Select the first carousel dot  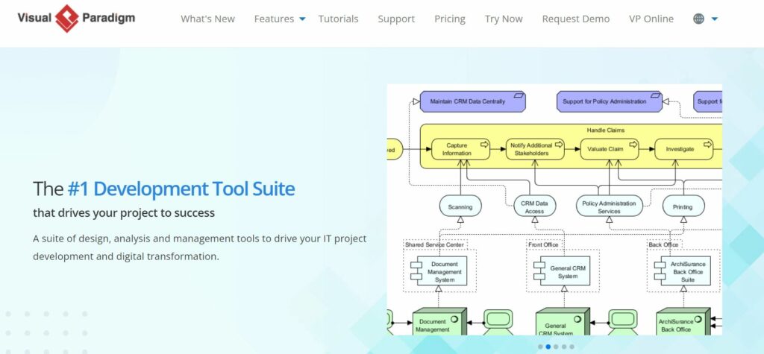point(540,347)
